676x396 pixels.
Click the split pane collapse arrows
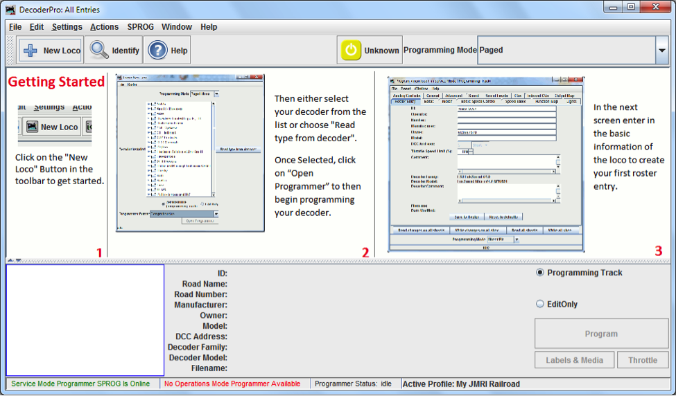tap(15, 260)
